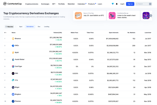Click the News of the Day newspaper icon

click(78, 15)
